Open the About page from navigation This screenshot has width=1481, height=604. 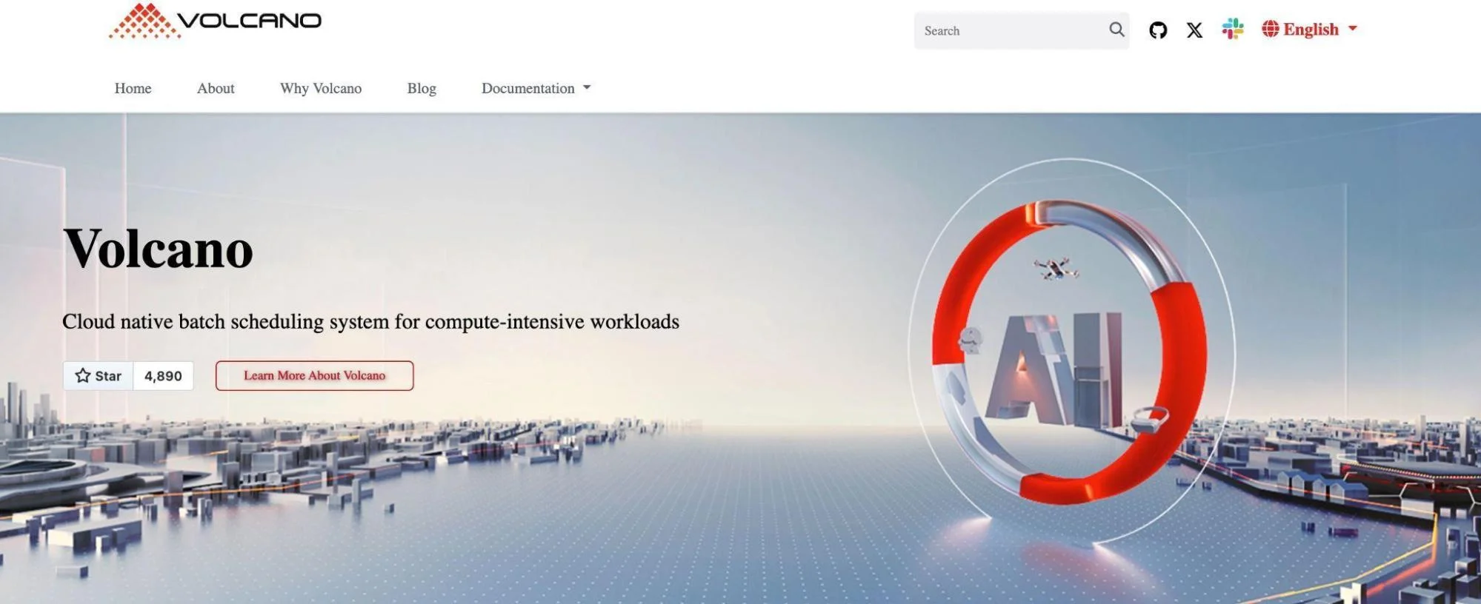[x=216, y=88]
